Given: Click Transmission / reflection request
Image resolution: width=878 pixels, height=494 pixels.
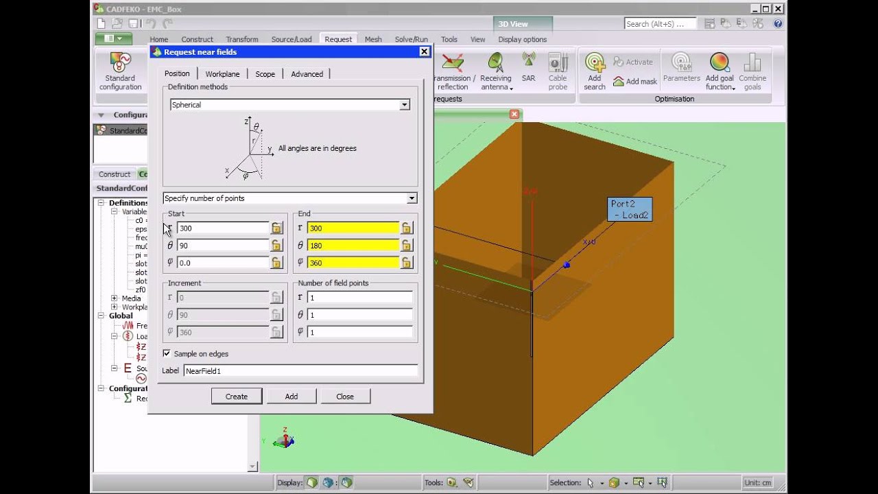Looking at the screenshot, I should pyautogui.click(x=452, y=71).
